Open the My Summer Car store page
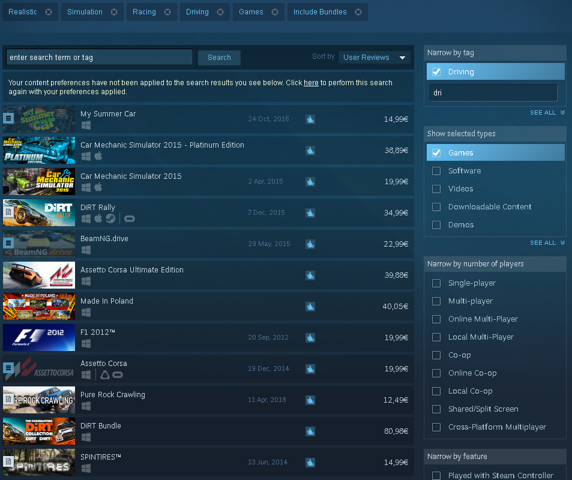The width and height of the screenshot is (572, 480). (108, 114)
